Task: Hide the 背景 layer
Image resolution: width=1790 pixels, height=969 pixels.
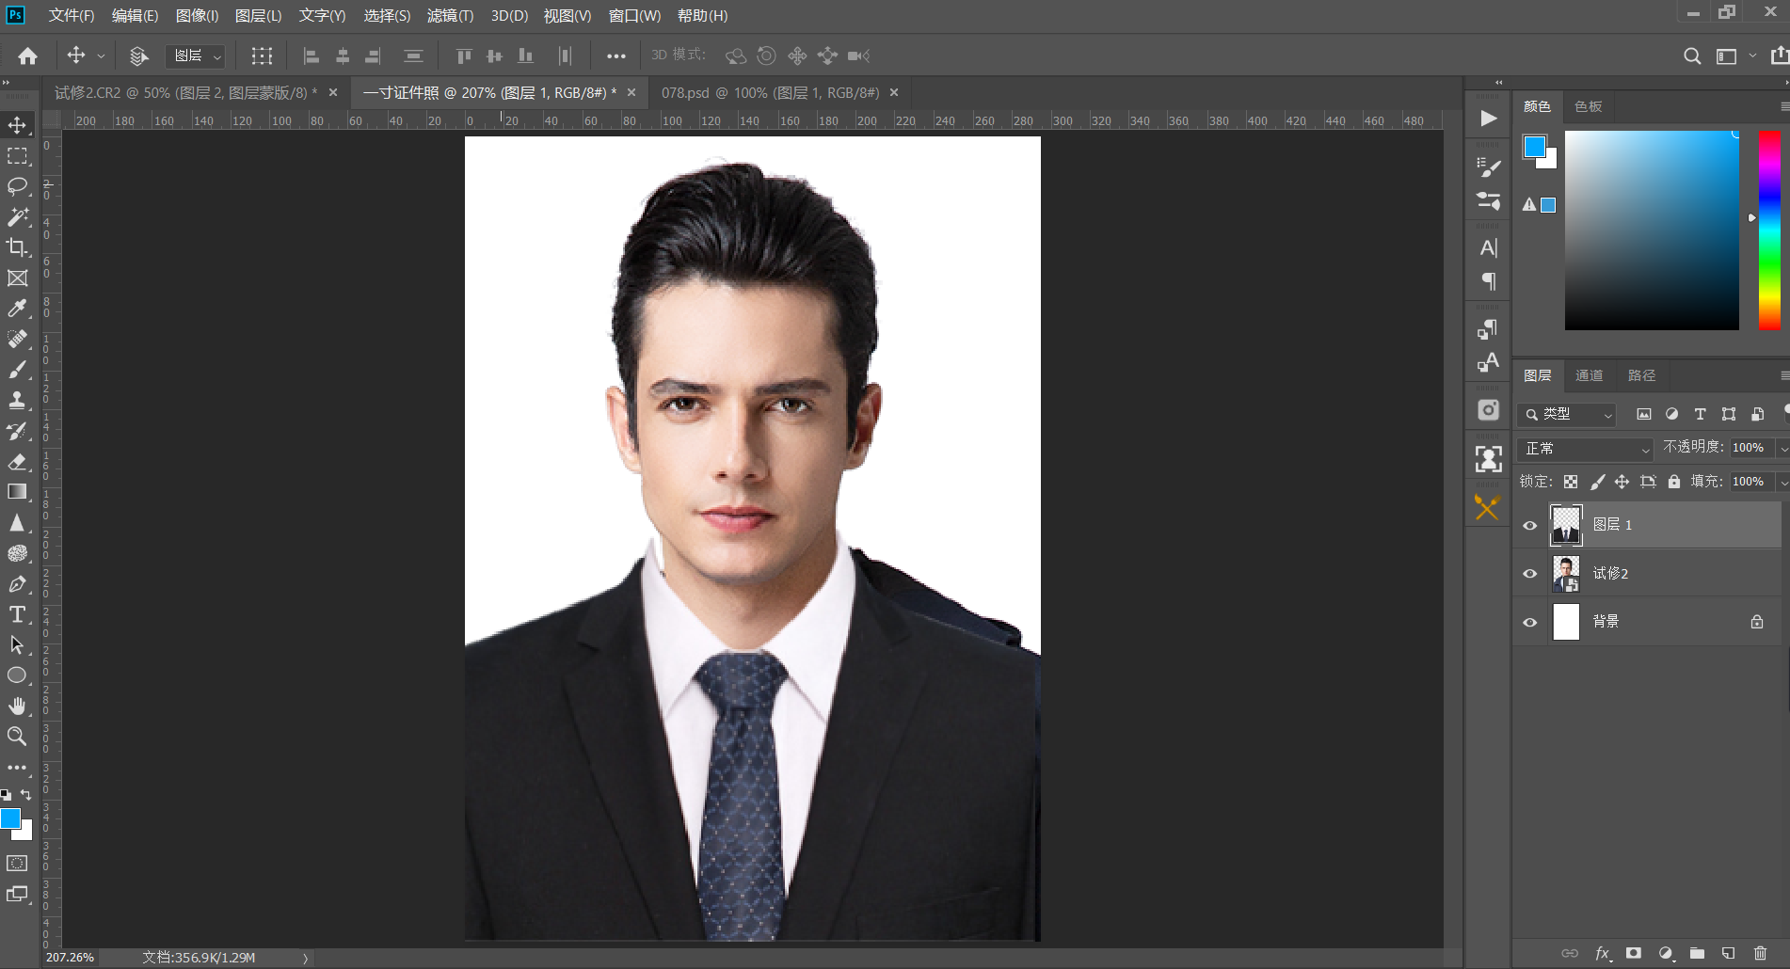Action: point(1530,622)
